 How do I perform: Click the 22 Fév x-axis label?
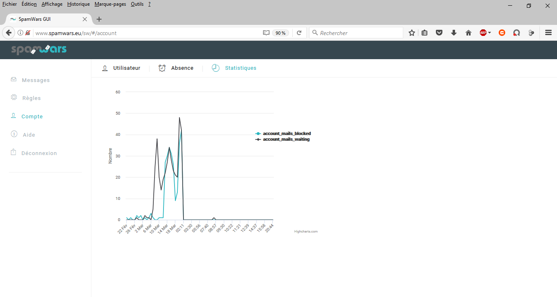pyautogui.click(x=123, y=228)
